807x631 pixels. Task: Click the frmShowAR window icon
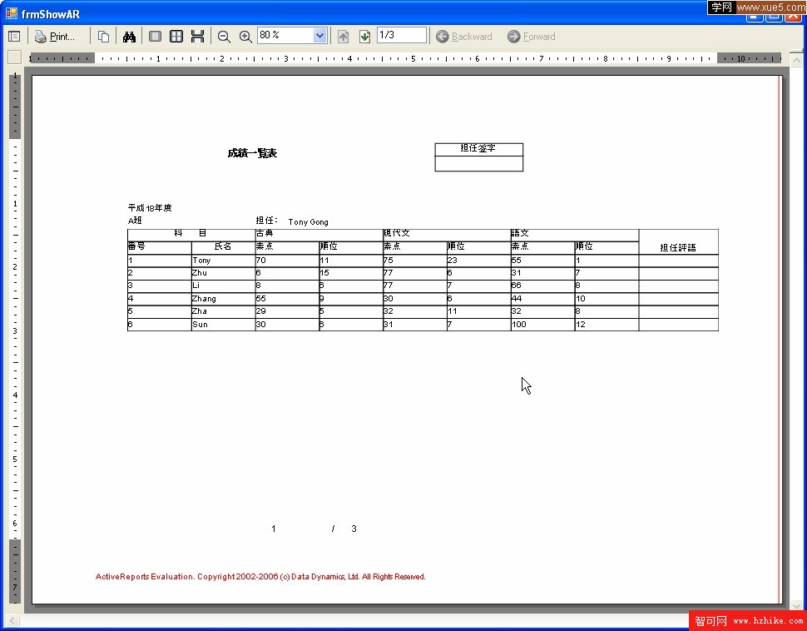[x=12, y=13]
